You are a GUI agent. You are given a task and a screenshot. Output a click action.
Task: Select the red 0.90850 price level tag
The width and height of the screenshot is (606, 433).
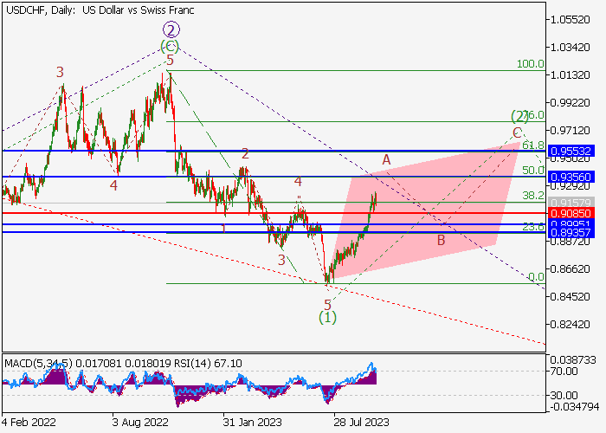point(575,212)
